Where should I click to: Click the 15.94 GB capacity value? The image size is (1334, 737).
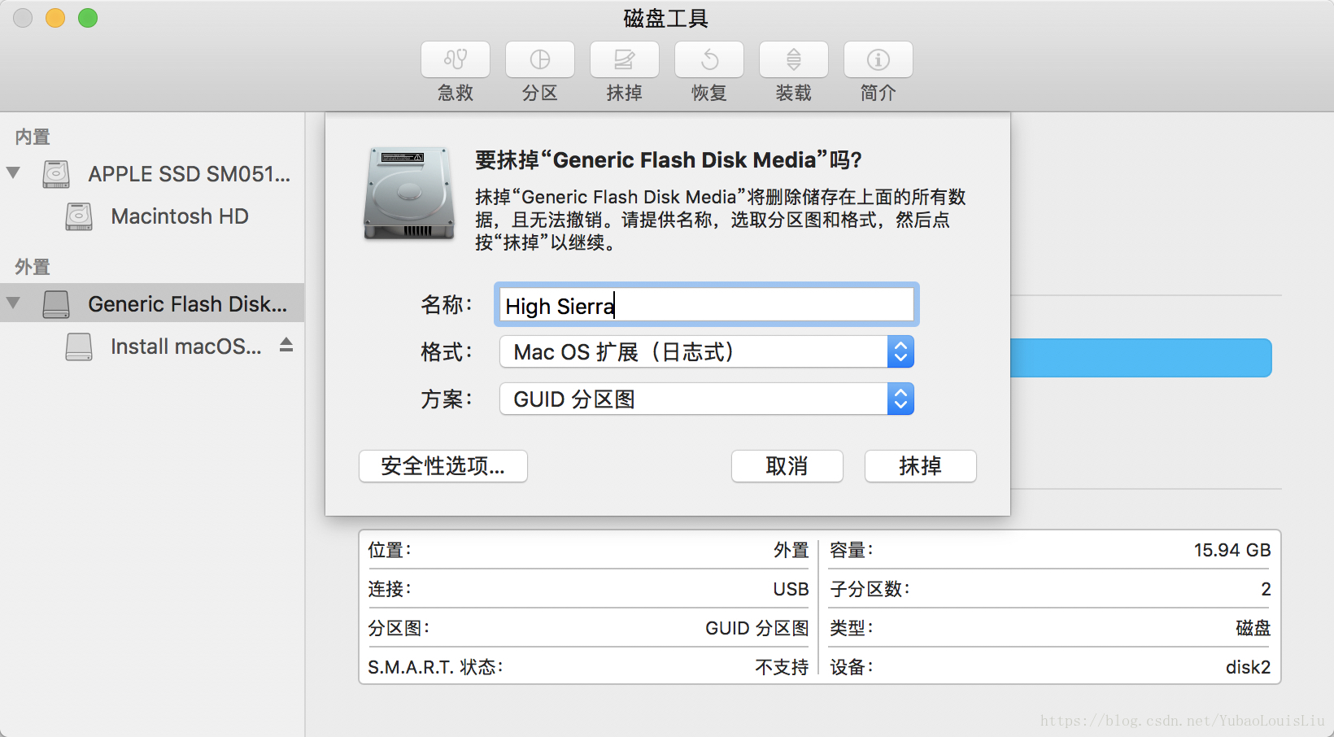click(1232, 550)
